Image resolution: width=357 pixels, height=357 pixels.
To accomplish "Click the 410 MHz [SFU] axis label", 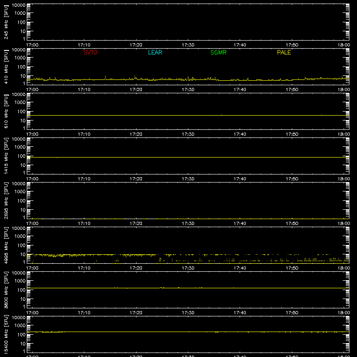I will point(6,66).
